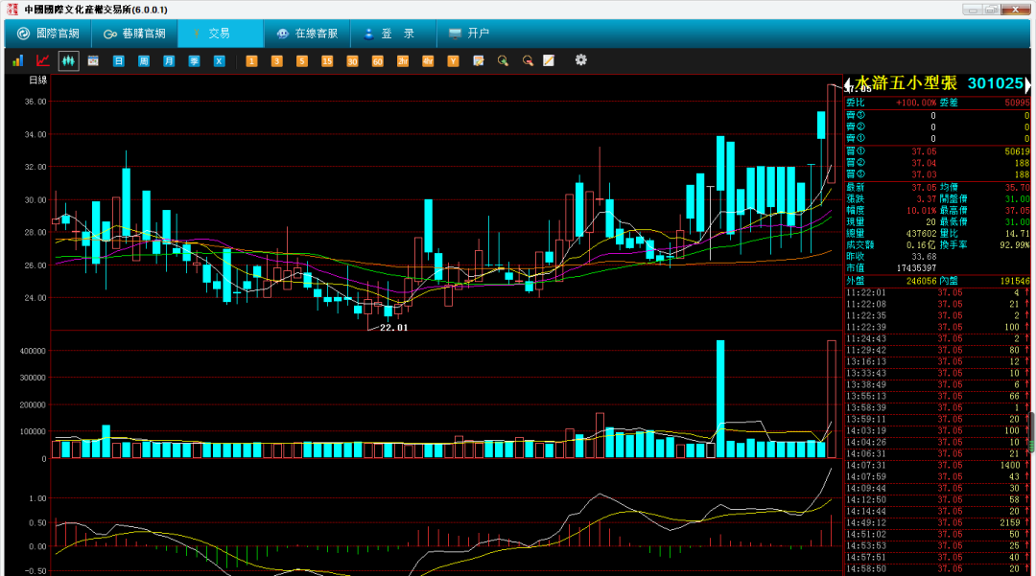Click the buy-three price 37.03

click(x=924, y=174)
